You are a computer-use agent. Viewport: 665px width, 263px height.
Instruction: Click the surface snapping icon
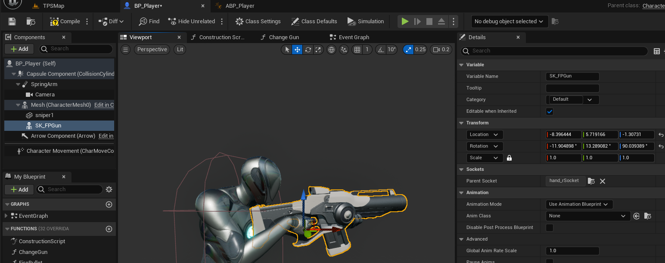coord(344,50)
